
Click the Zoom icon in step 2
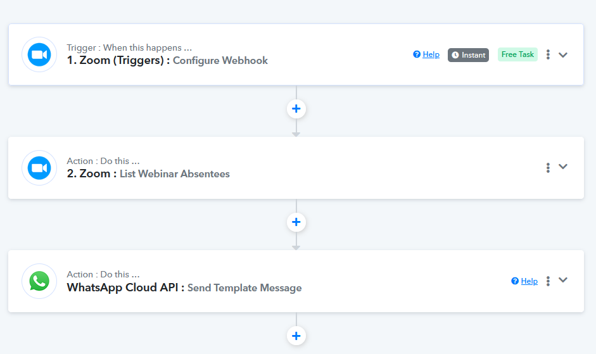39,168
